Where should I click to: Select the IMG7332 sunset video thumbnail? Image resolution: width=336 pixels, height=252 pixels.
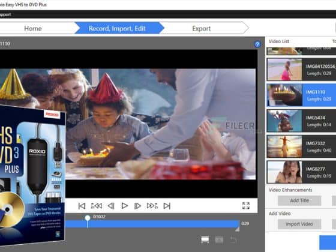[x=285, y=146]
